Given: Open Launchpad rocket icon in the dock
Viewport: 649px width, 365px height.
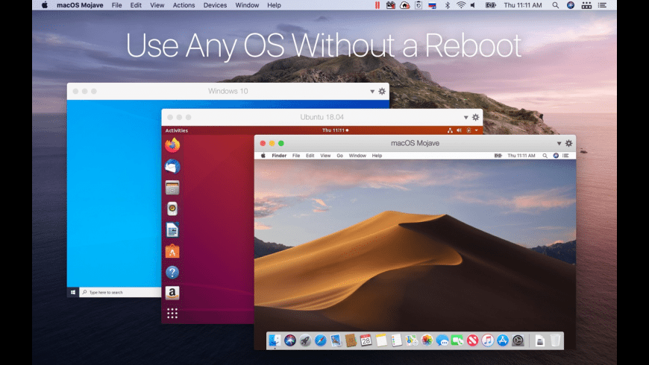Looking at the screenshot, I should [305, 340].
